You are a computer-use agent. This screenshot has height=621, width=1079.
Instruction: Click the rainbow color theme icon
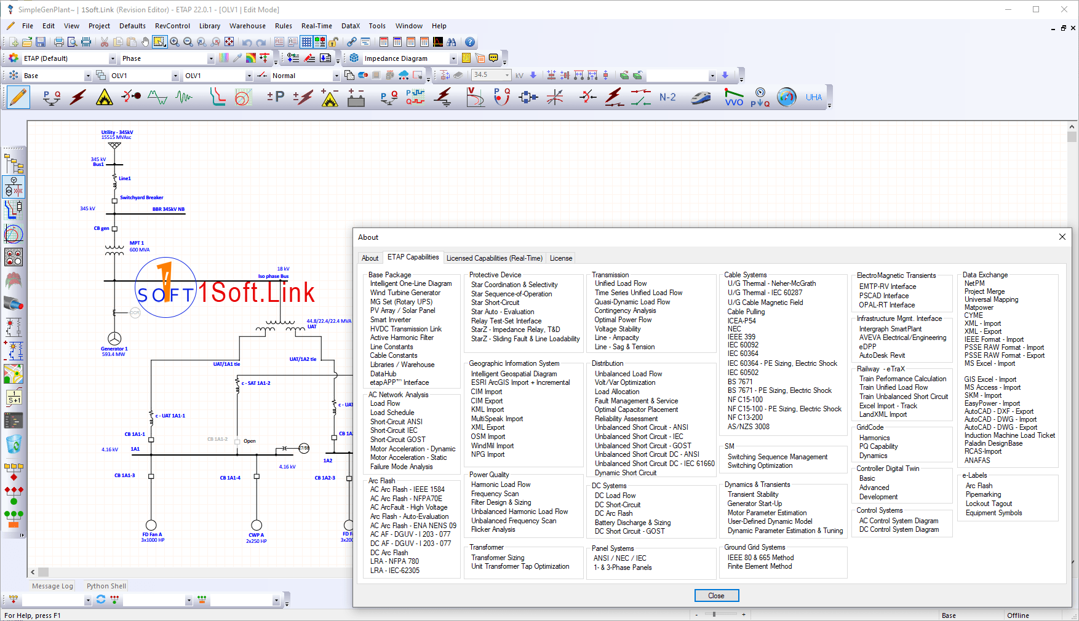[251, 58]
